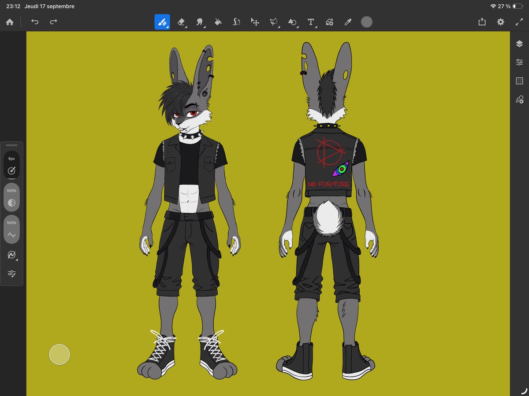Select the Lasso selection tool

tap(274, 22)
